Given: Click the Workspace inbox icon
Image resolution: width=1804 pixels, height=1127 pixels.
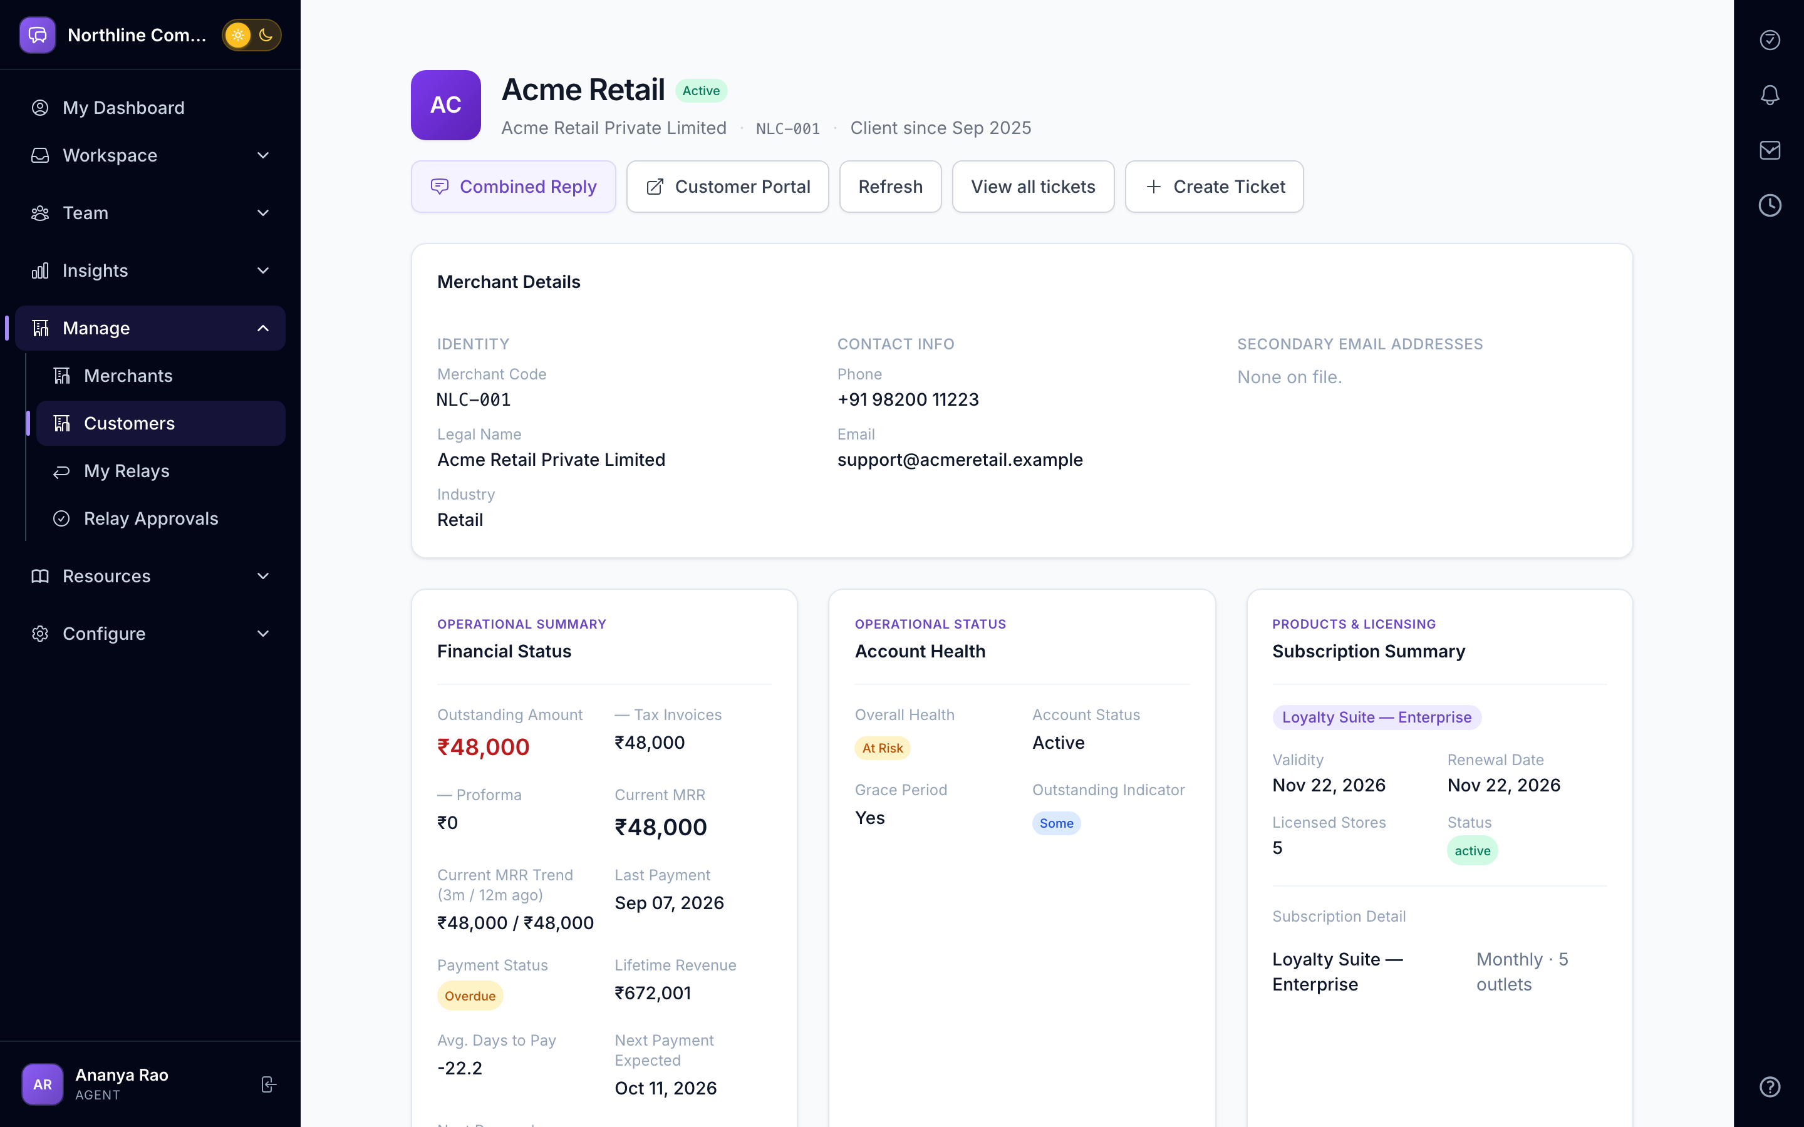Looking at the screenshot, I should [x=40, y=155].
